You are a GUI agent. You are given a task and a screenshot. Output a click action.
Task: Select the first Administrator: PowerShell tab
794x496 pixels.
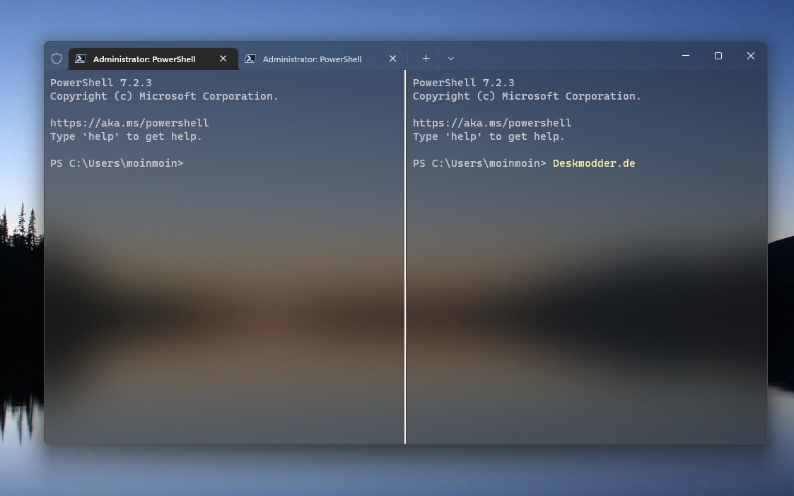[x=153, y=59]
